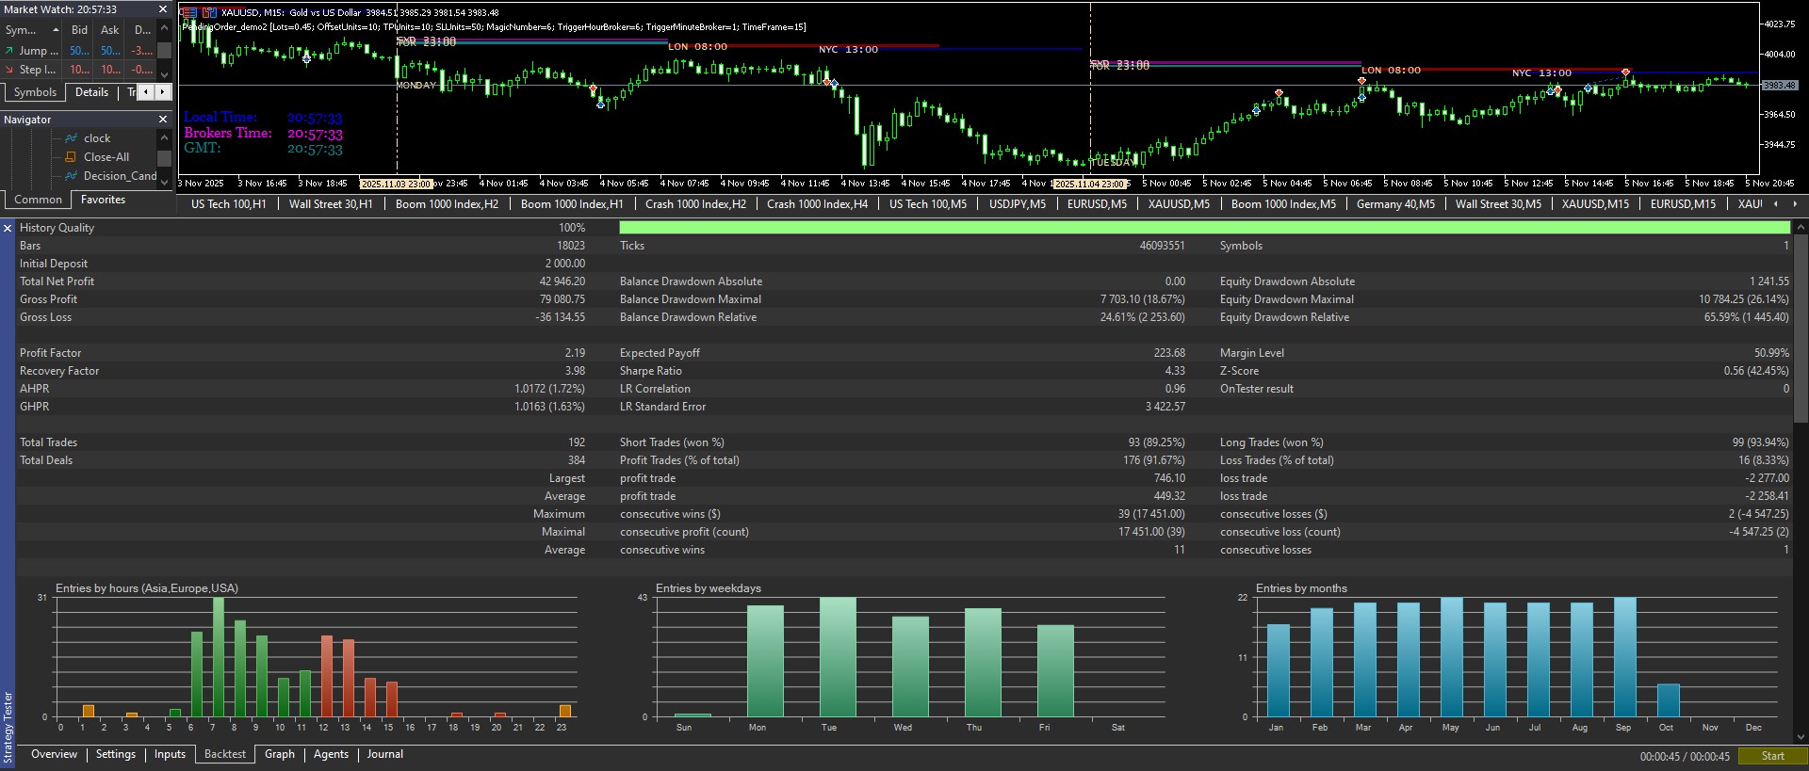1809x771 pixels.
Task: Sort Market Watch by Symbol column
Action: pyautogui.click(x=28, y=30)
